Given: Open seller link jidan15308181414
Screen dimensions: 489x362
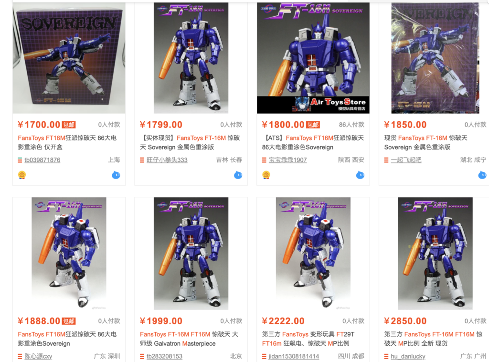Looking at the screenshot, I should pos(294,356).
